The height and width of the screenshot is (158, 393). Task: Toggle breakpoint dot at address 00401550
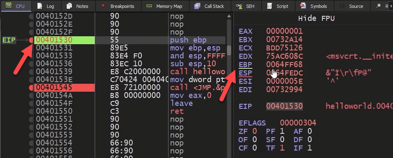point(31,111)
